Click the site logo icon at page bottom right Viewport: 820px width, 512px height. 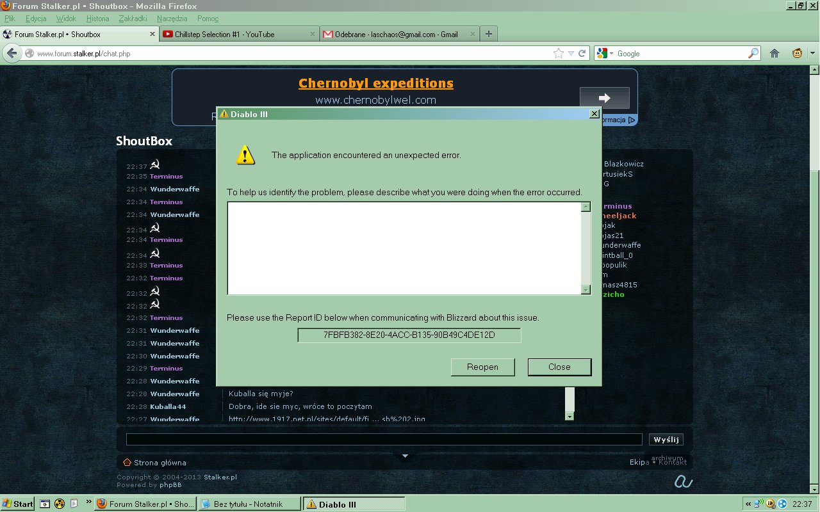click(684, 481)
